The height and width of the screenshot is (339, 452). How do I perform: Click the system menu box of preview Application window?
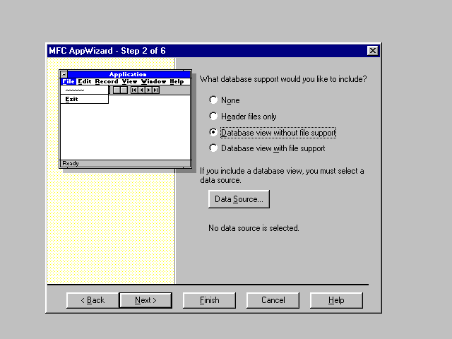64,74
